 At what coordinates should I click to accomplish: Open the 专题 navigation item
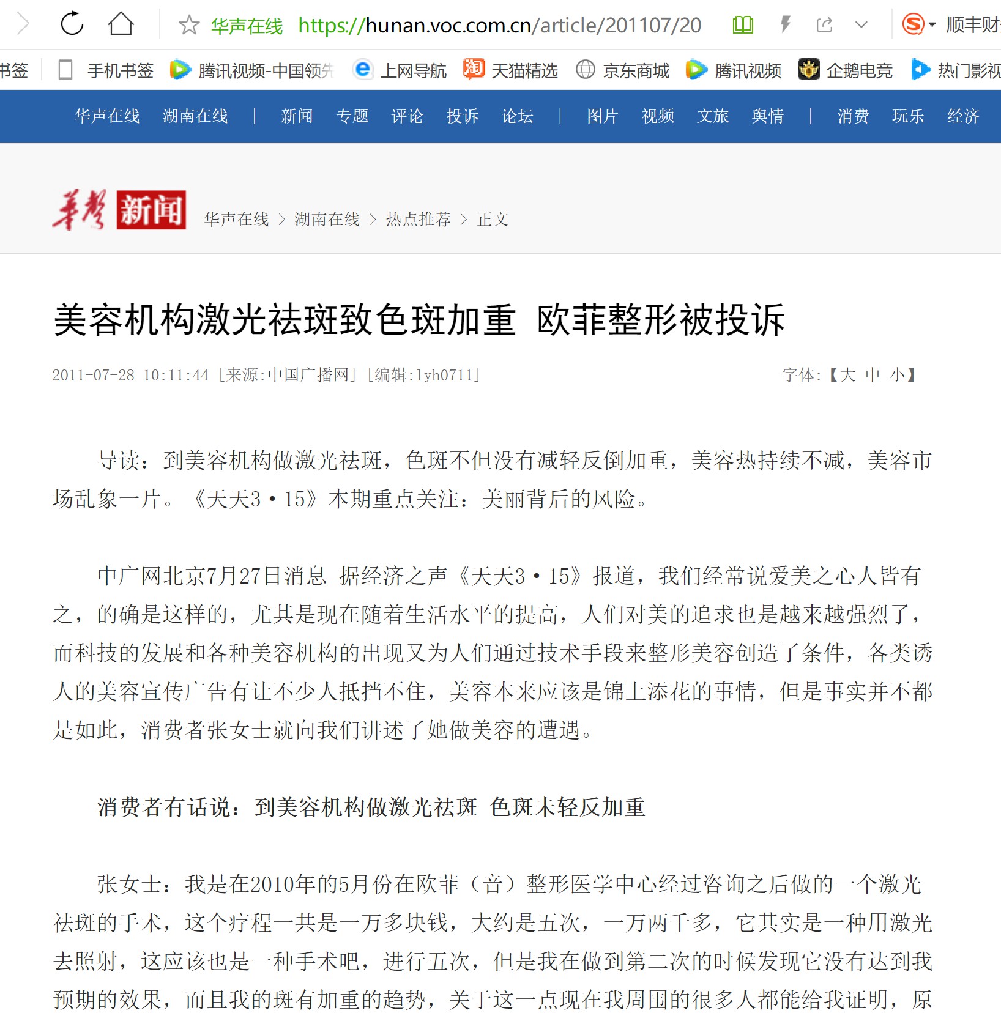pos(352,116)
